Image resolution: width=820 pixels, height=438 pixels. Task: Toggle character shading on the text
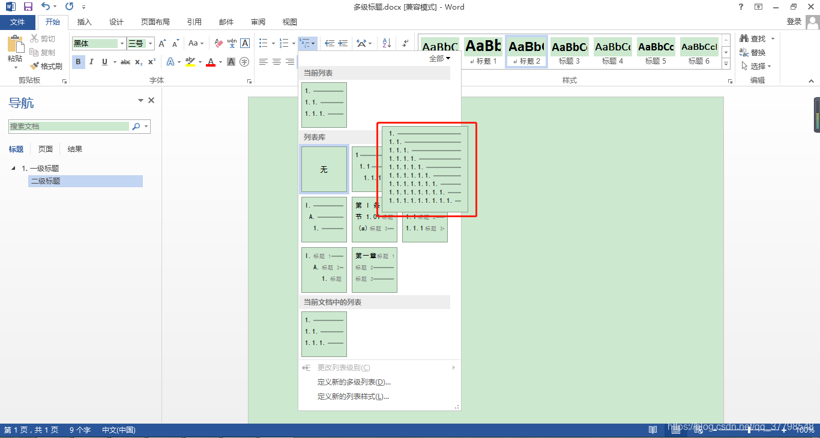tap(231, 62)
